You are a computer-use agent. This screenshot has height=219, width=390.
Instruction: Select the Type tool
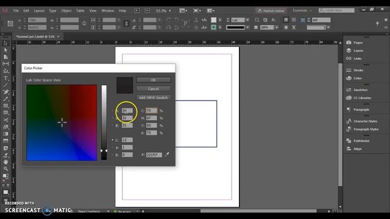pos(5,78)
